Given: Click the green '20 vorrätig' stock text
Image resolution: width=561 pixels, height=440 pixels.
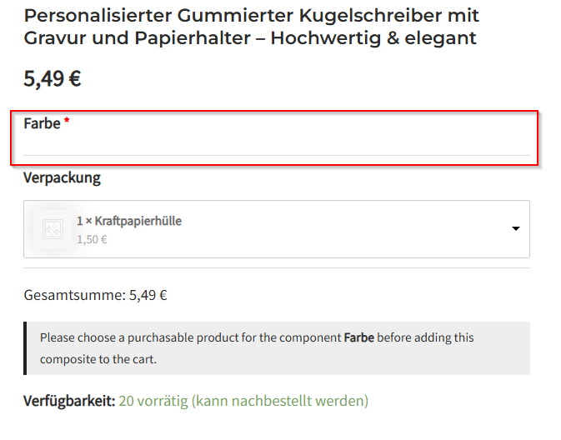Looking at the screenshot, I should click(x=153, y=401).
